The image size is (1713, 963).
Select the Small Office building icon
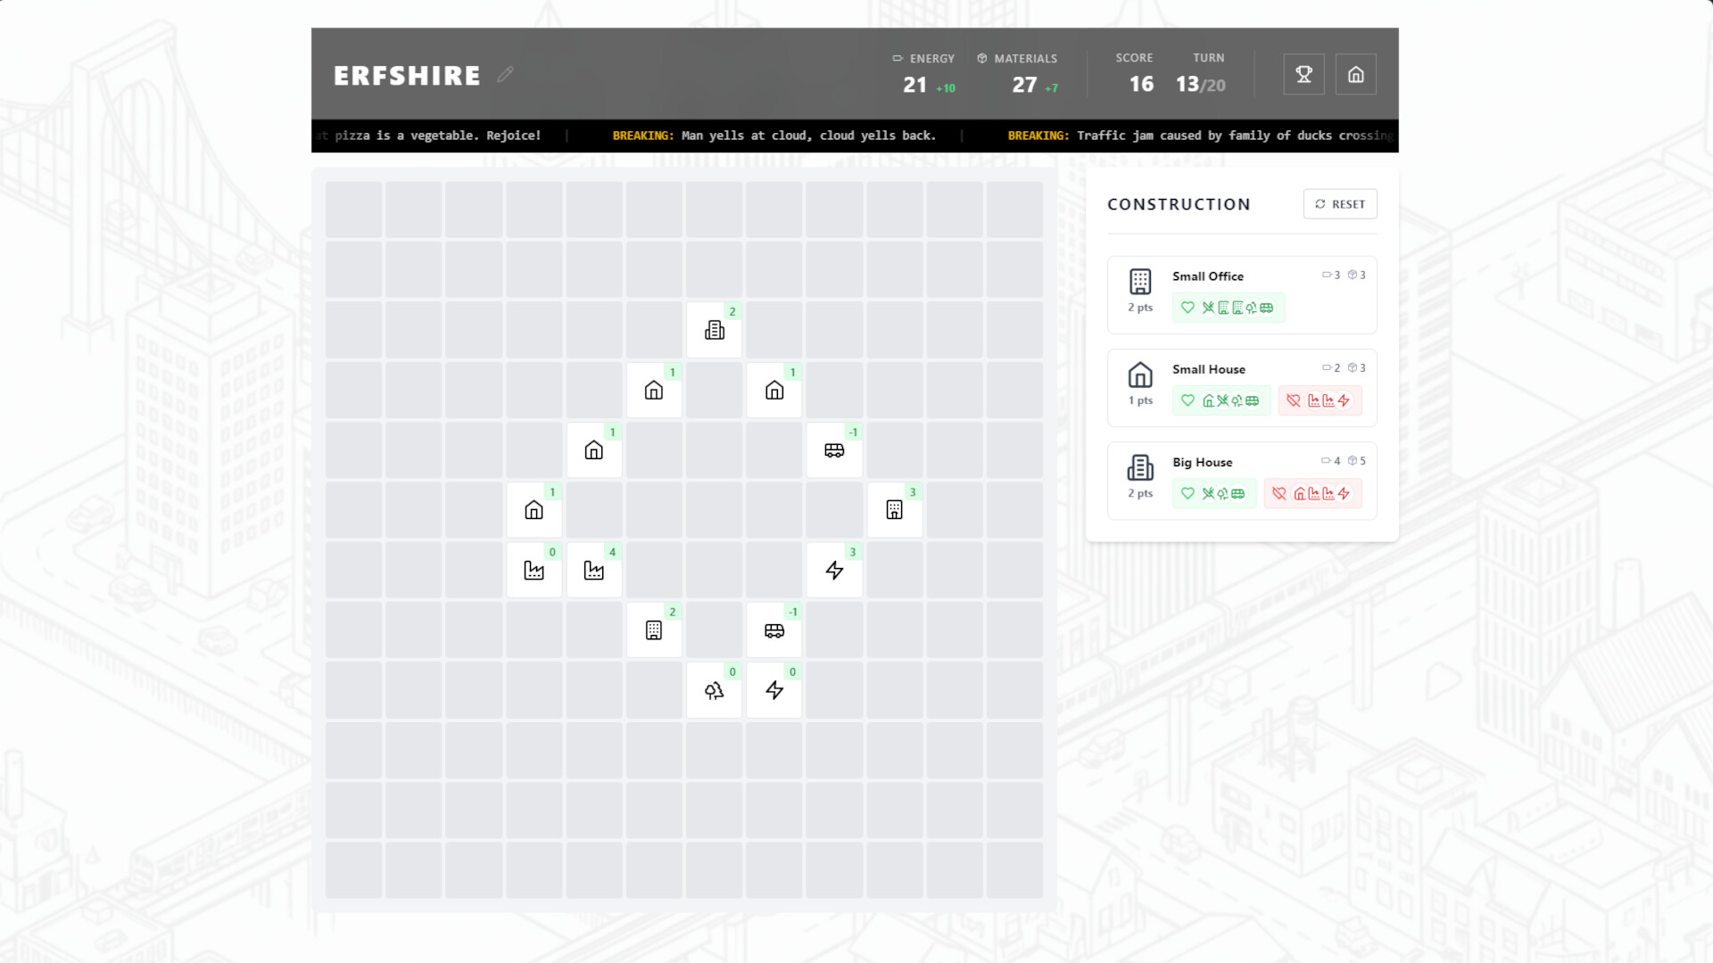coord(1139,281)
